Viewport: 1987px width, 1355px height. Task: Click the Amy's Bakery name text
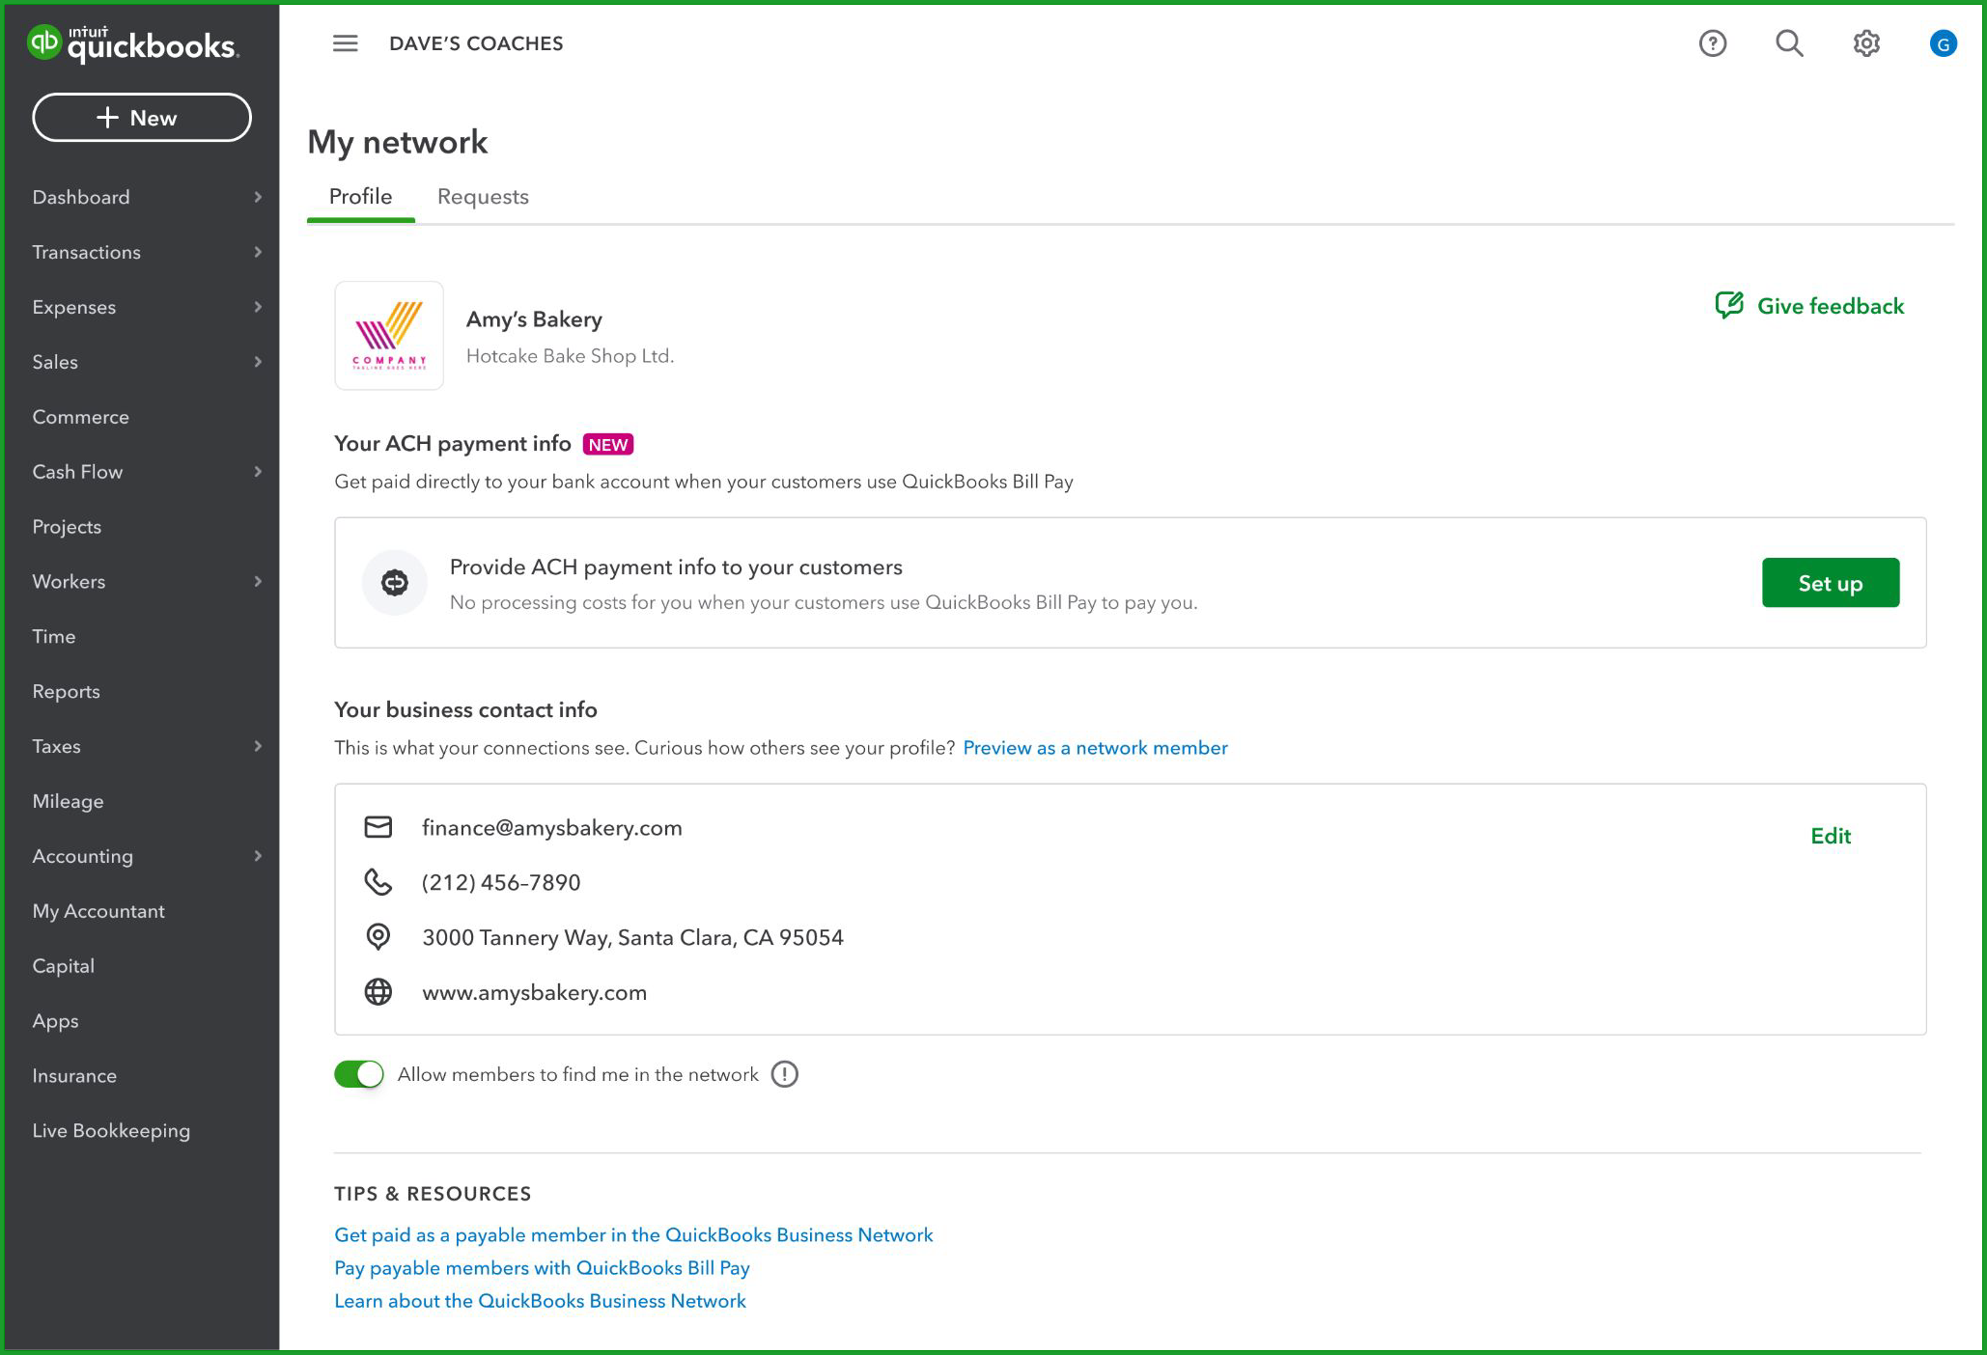coord(534,319)
